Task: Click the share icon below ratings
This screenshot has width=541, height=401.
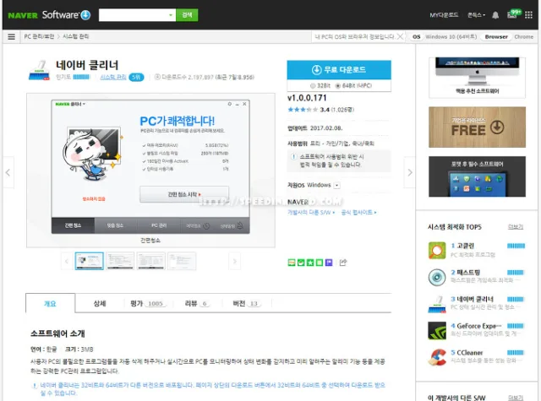Action: pos(343,263)
